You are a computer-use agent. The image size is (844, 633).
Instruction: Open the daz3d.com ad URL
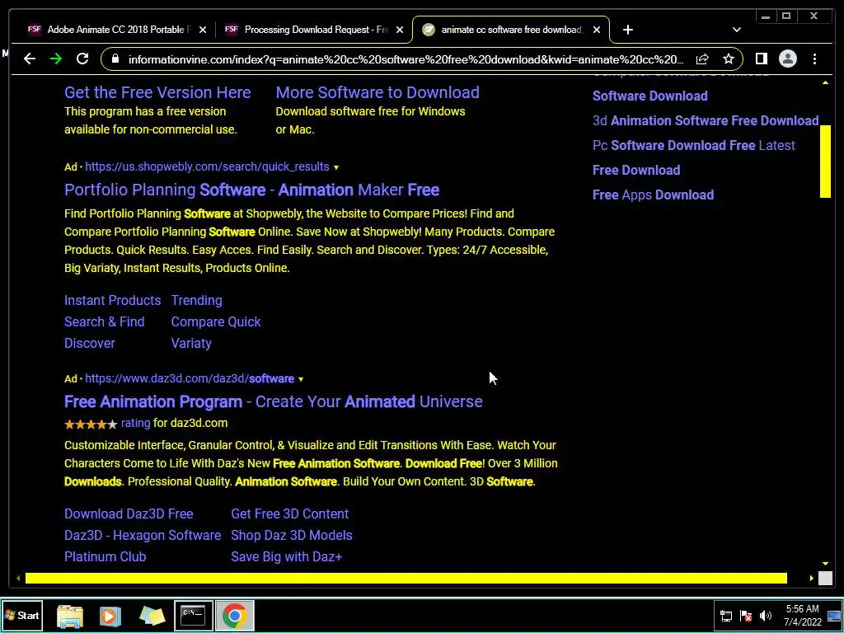[x=190, y=379]
